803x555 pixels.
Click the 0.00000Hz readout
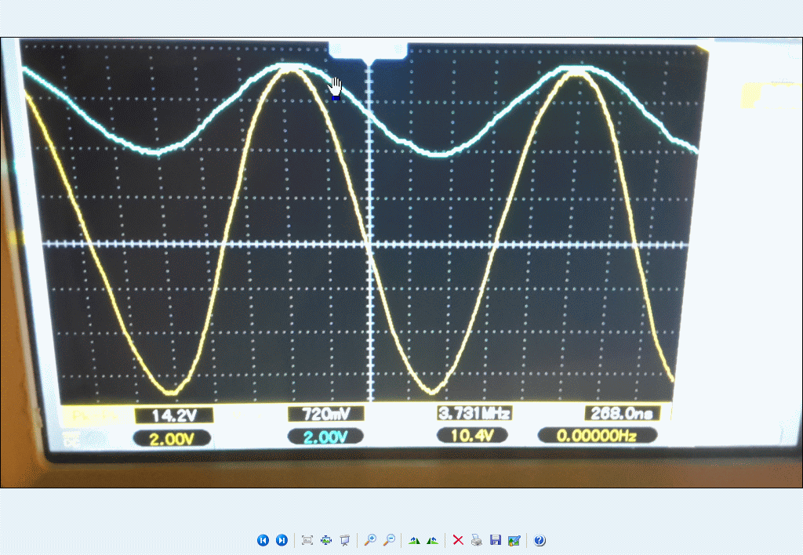[x=597, y=435]
